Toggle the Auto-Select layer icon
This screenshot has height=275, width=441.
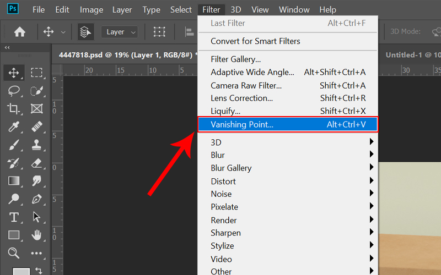click(x=86, y=32)
